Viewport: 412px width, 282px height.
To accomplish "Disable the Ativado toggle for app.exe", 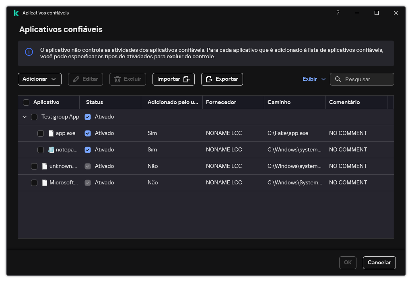I will (x=88, y=133).
